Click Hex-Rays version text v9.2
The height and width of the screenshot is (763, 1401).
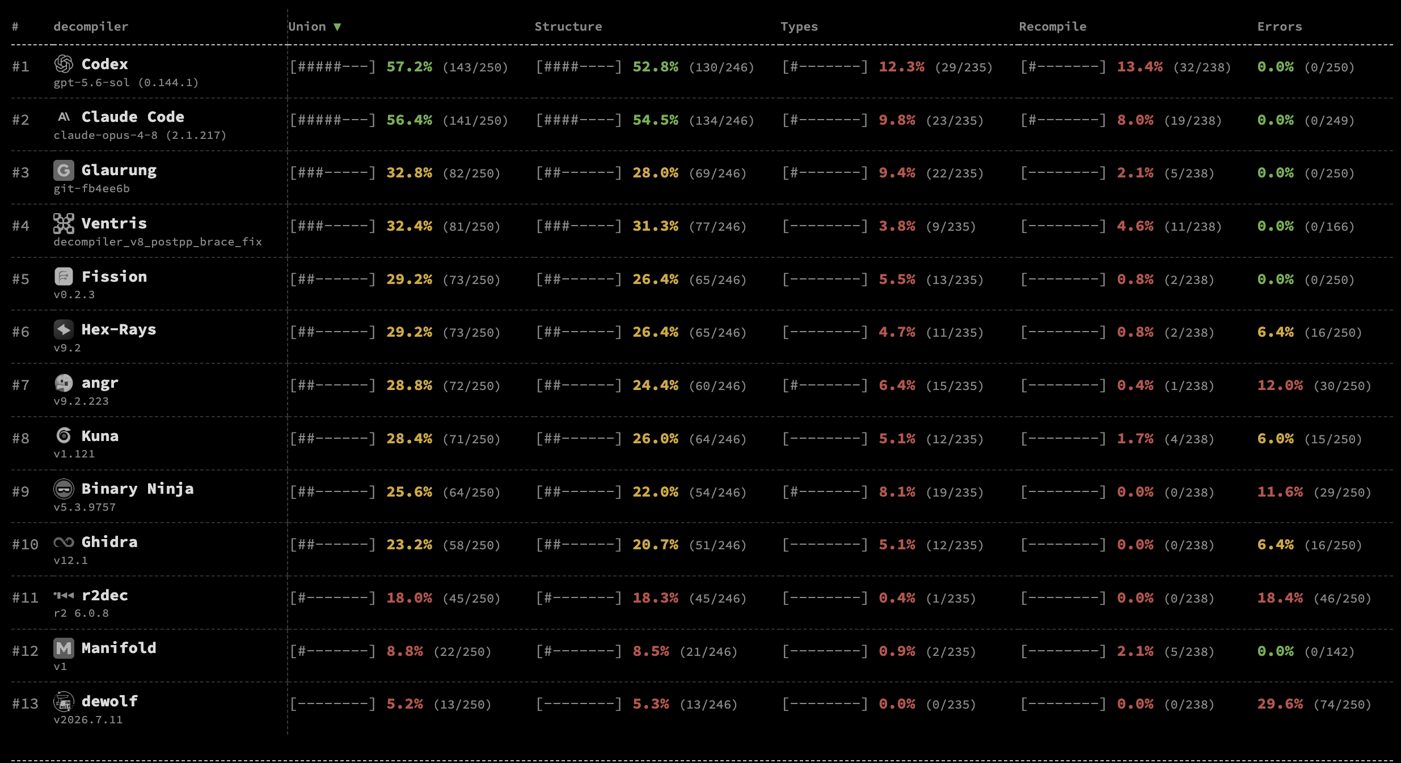(x=67, y=348)
